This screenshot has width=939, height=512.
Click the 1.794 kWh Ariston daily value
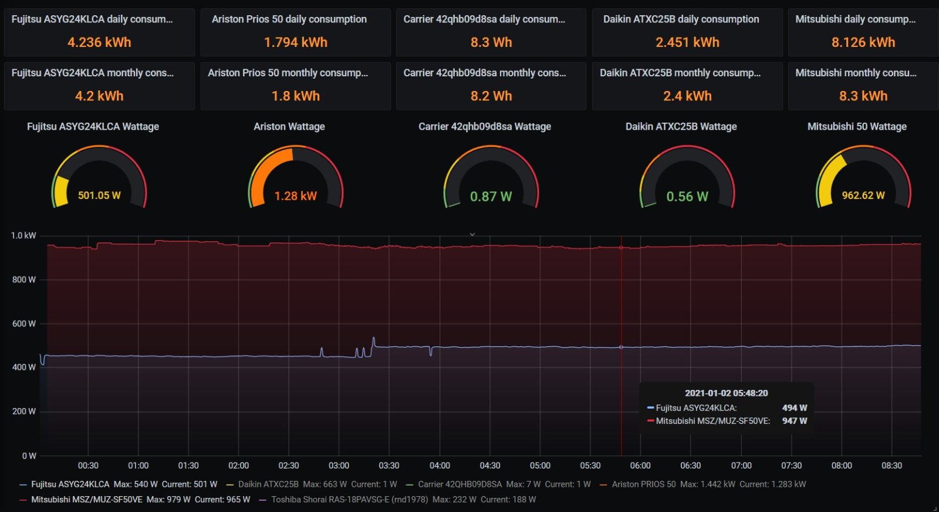296,42
